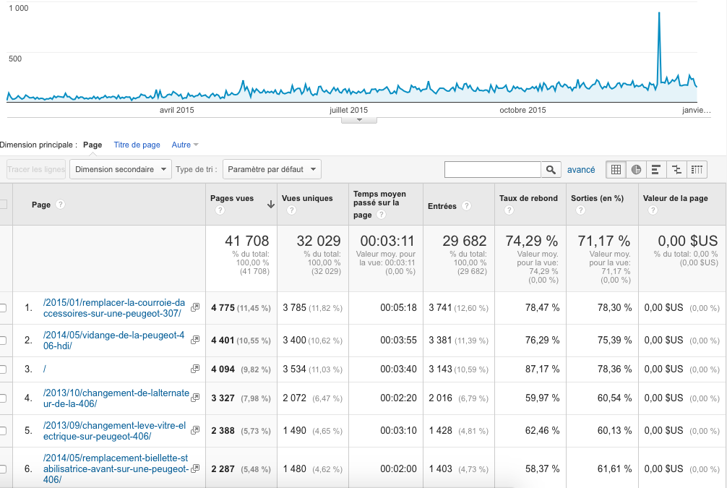Open the pivot table view

(x=697, y=170)
